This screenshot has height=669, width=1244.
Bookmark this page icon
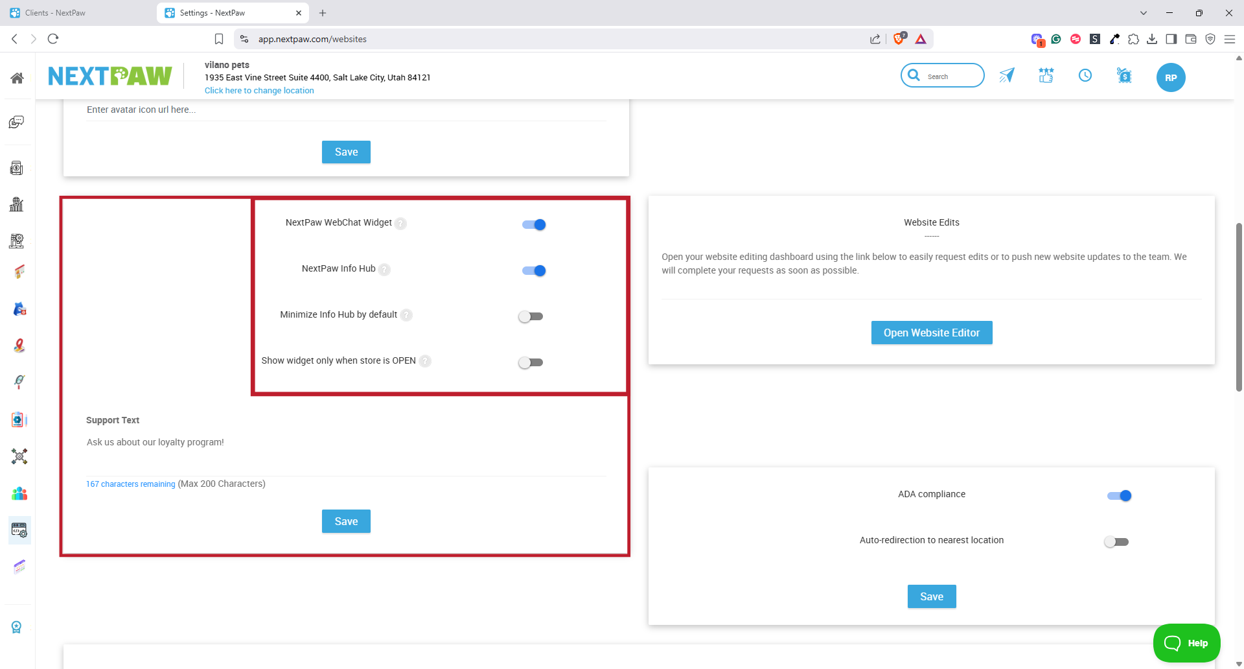pyautogui.click(x=219, y=39)
